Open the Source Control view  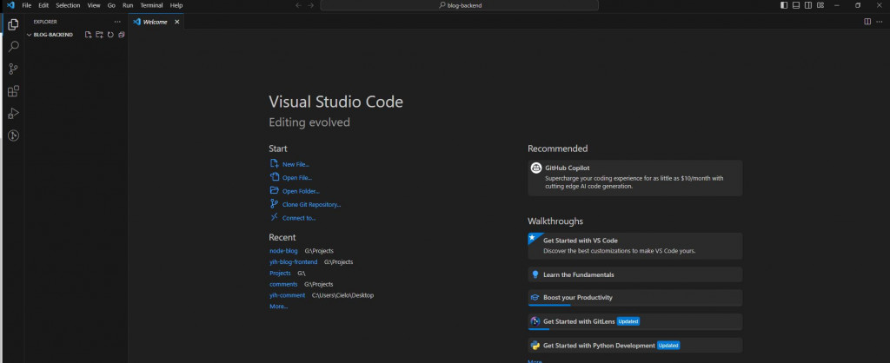point(13,69)
